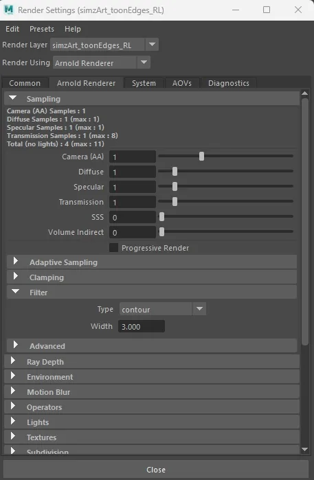Open the Render Layer dropdown
314x480 pixels.
point(104,45)
